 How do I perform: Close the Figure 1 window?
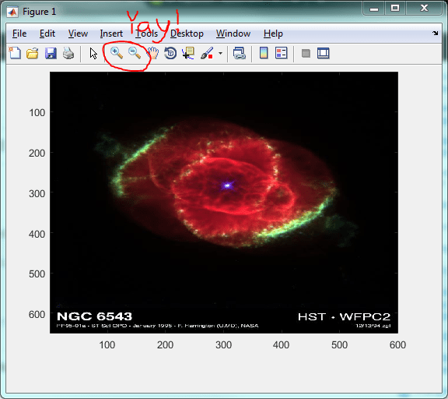(425, 9)
